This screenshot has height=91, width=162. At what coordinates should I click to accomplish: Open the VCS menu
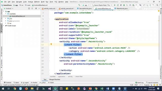tap(56, 2)
